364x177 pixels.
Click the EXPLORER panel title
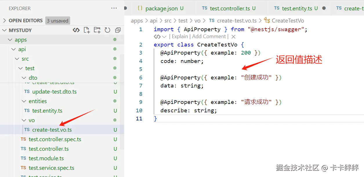[20, 8]
